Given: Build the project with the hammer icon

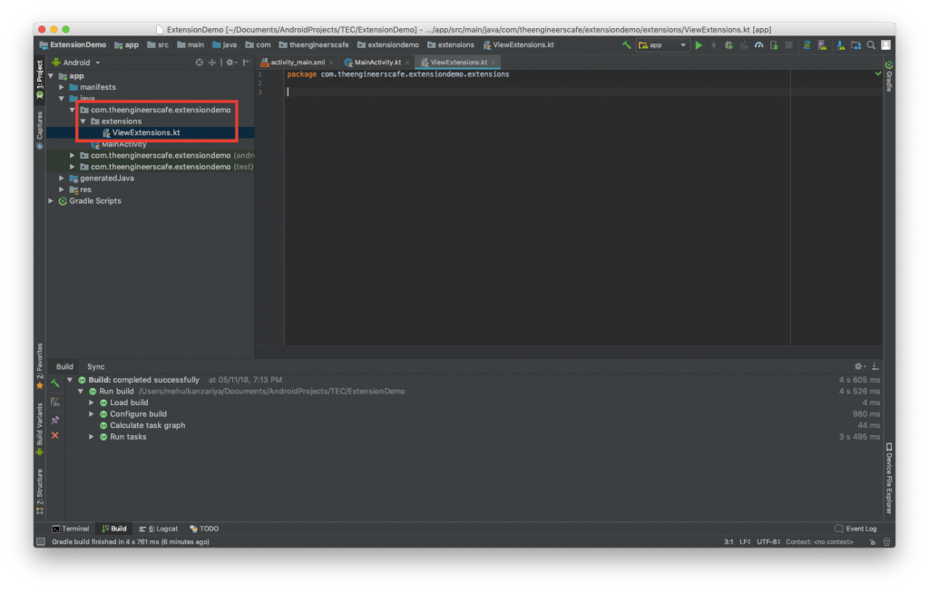Looking at the screenshot, I should (628, 44).
